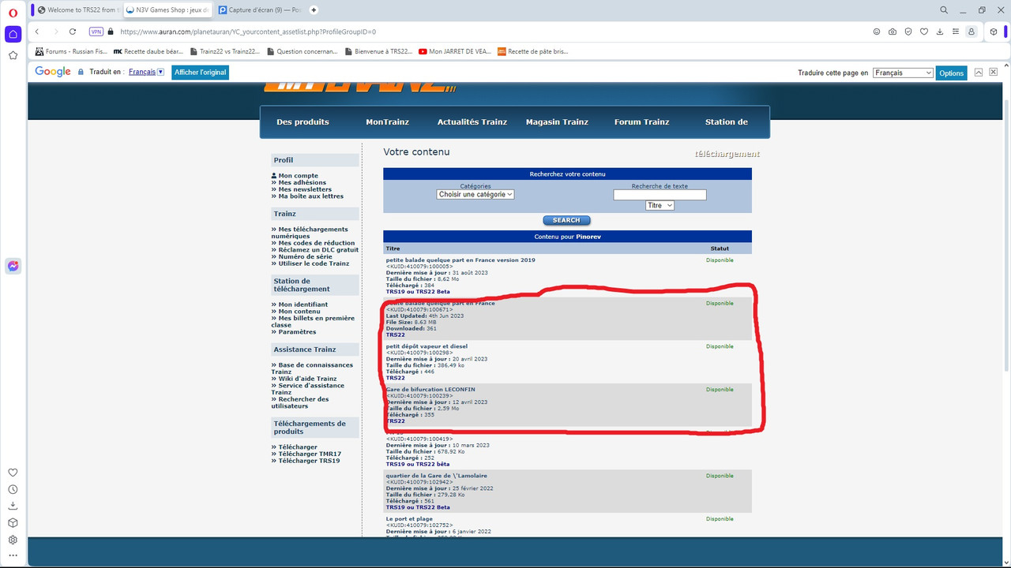This screenshot has width=1011, height=568.
Task: Open Forum Trainz menu item
Action: (641, 122)
